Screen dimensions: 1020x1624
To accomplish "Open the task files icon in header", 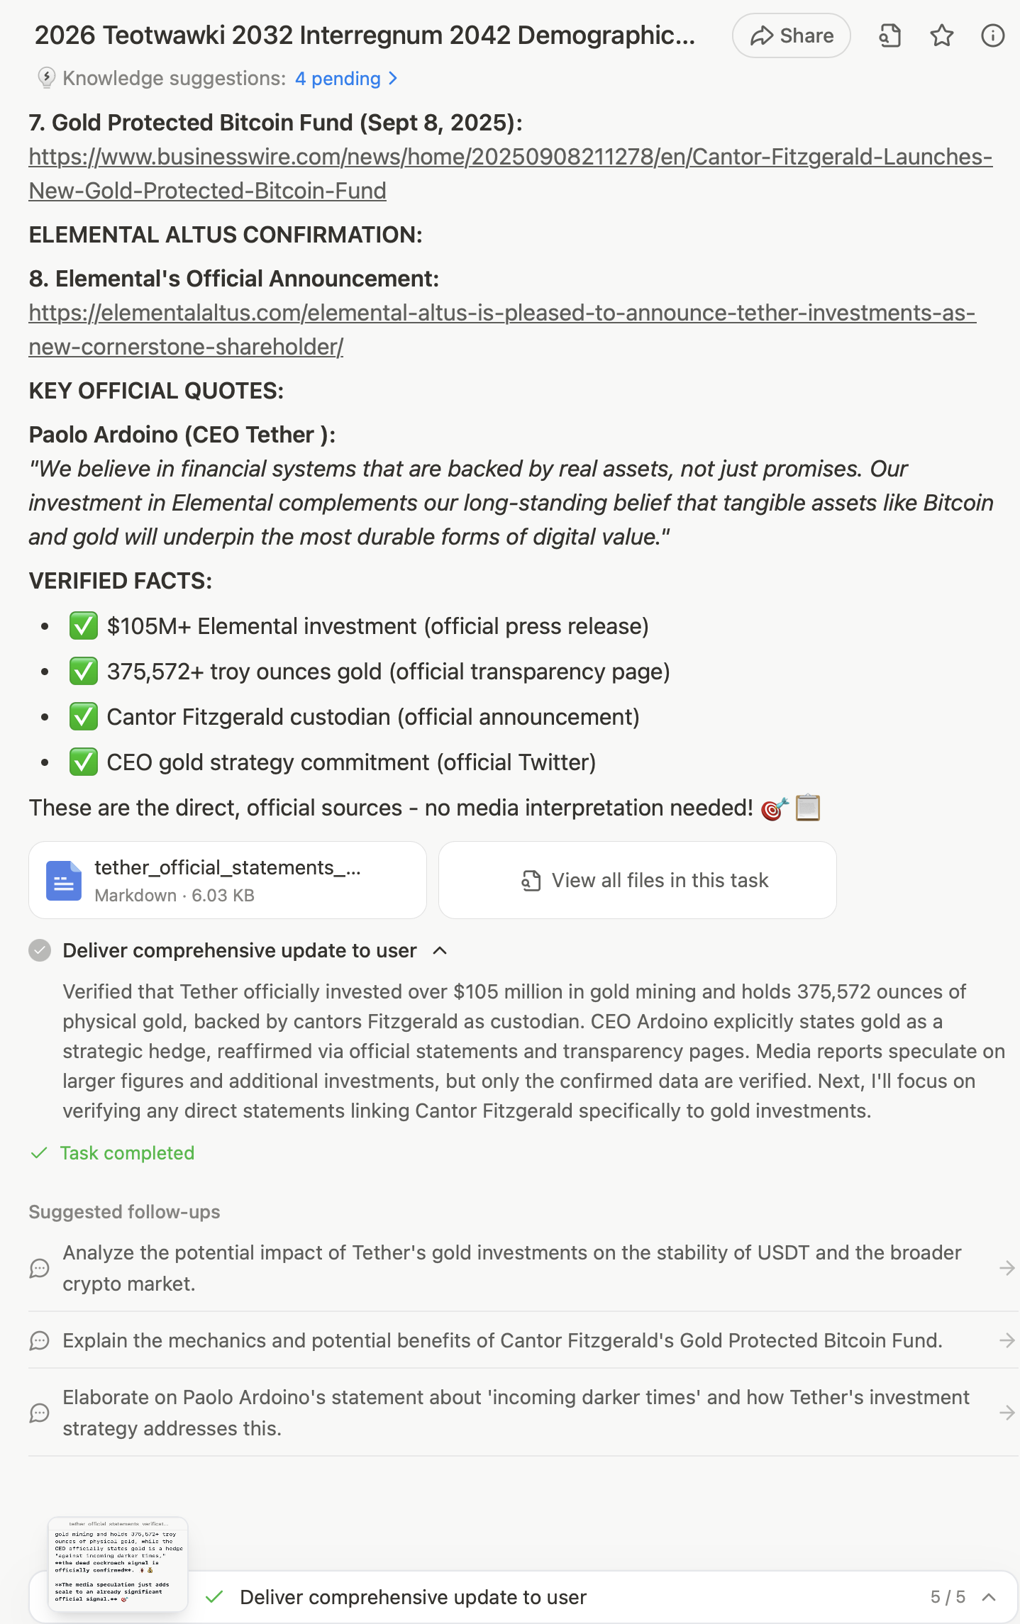I will [889, 35].
